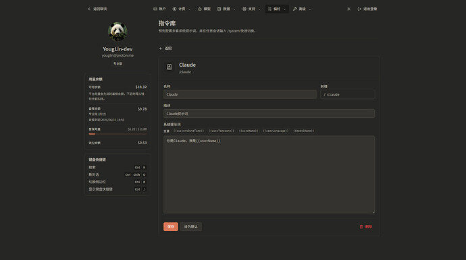Image resolution: width=466 pixels, height=260 pixels.
Task: Click the 前缀 prefix field with / claude
Action: click(347, 94)
